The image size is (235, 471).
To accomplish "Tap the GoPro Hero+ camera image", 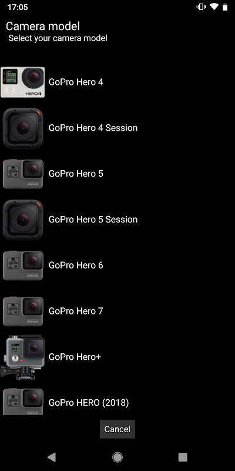I will point(23,357).
